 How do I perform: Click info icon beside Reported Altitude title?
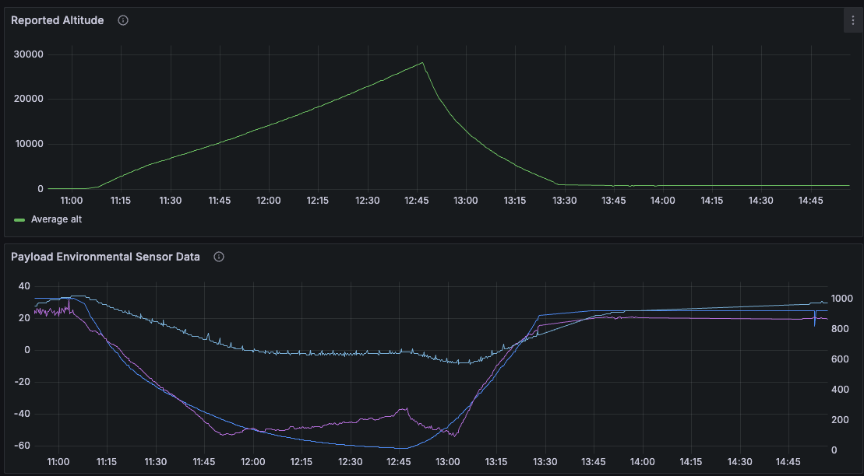pos(123,21)
